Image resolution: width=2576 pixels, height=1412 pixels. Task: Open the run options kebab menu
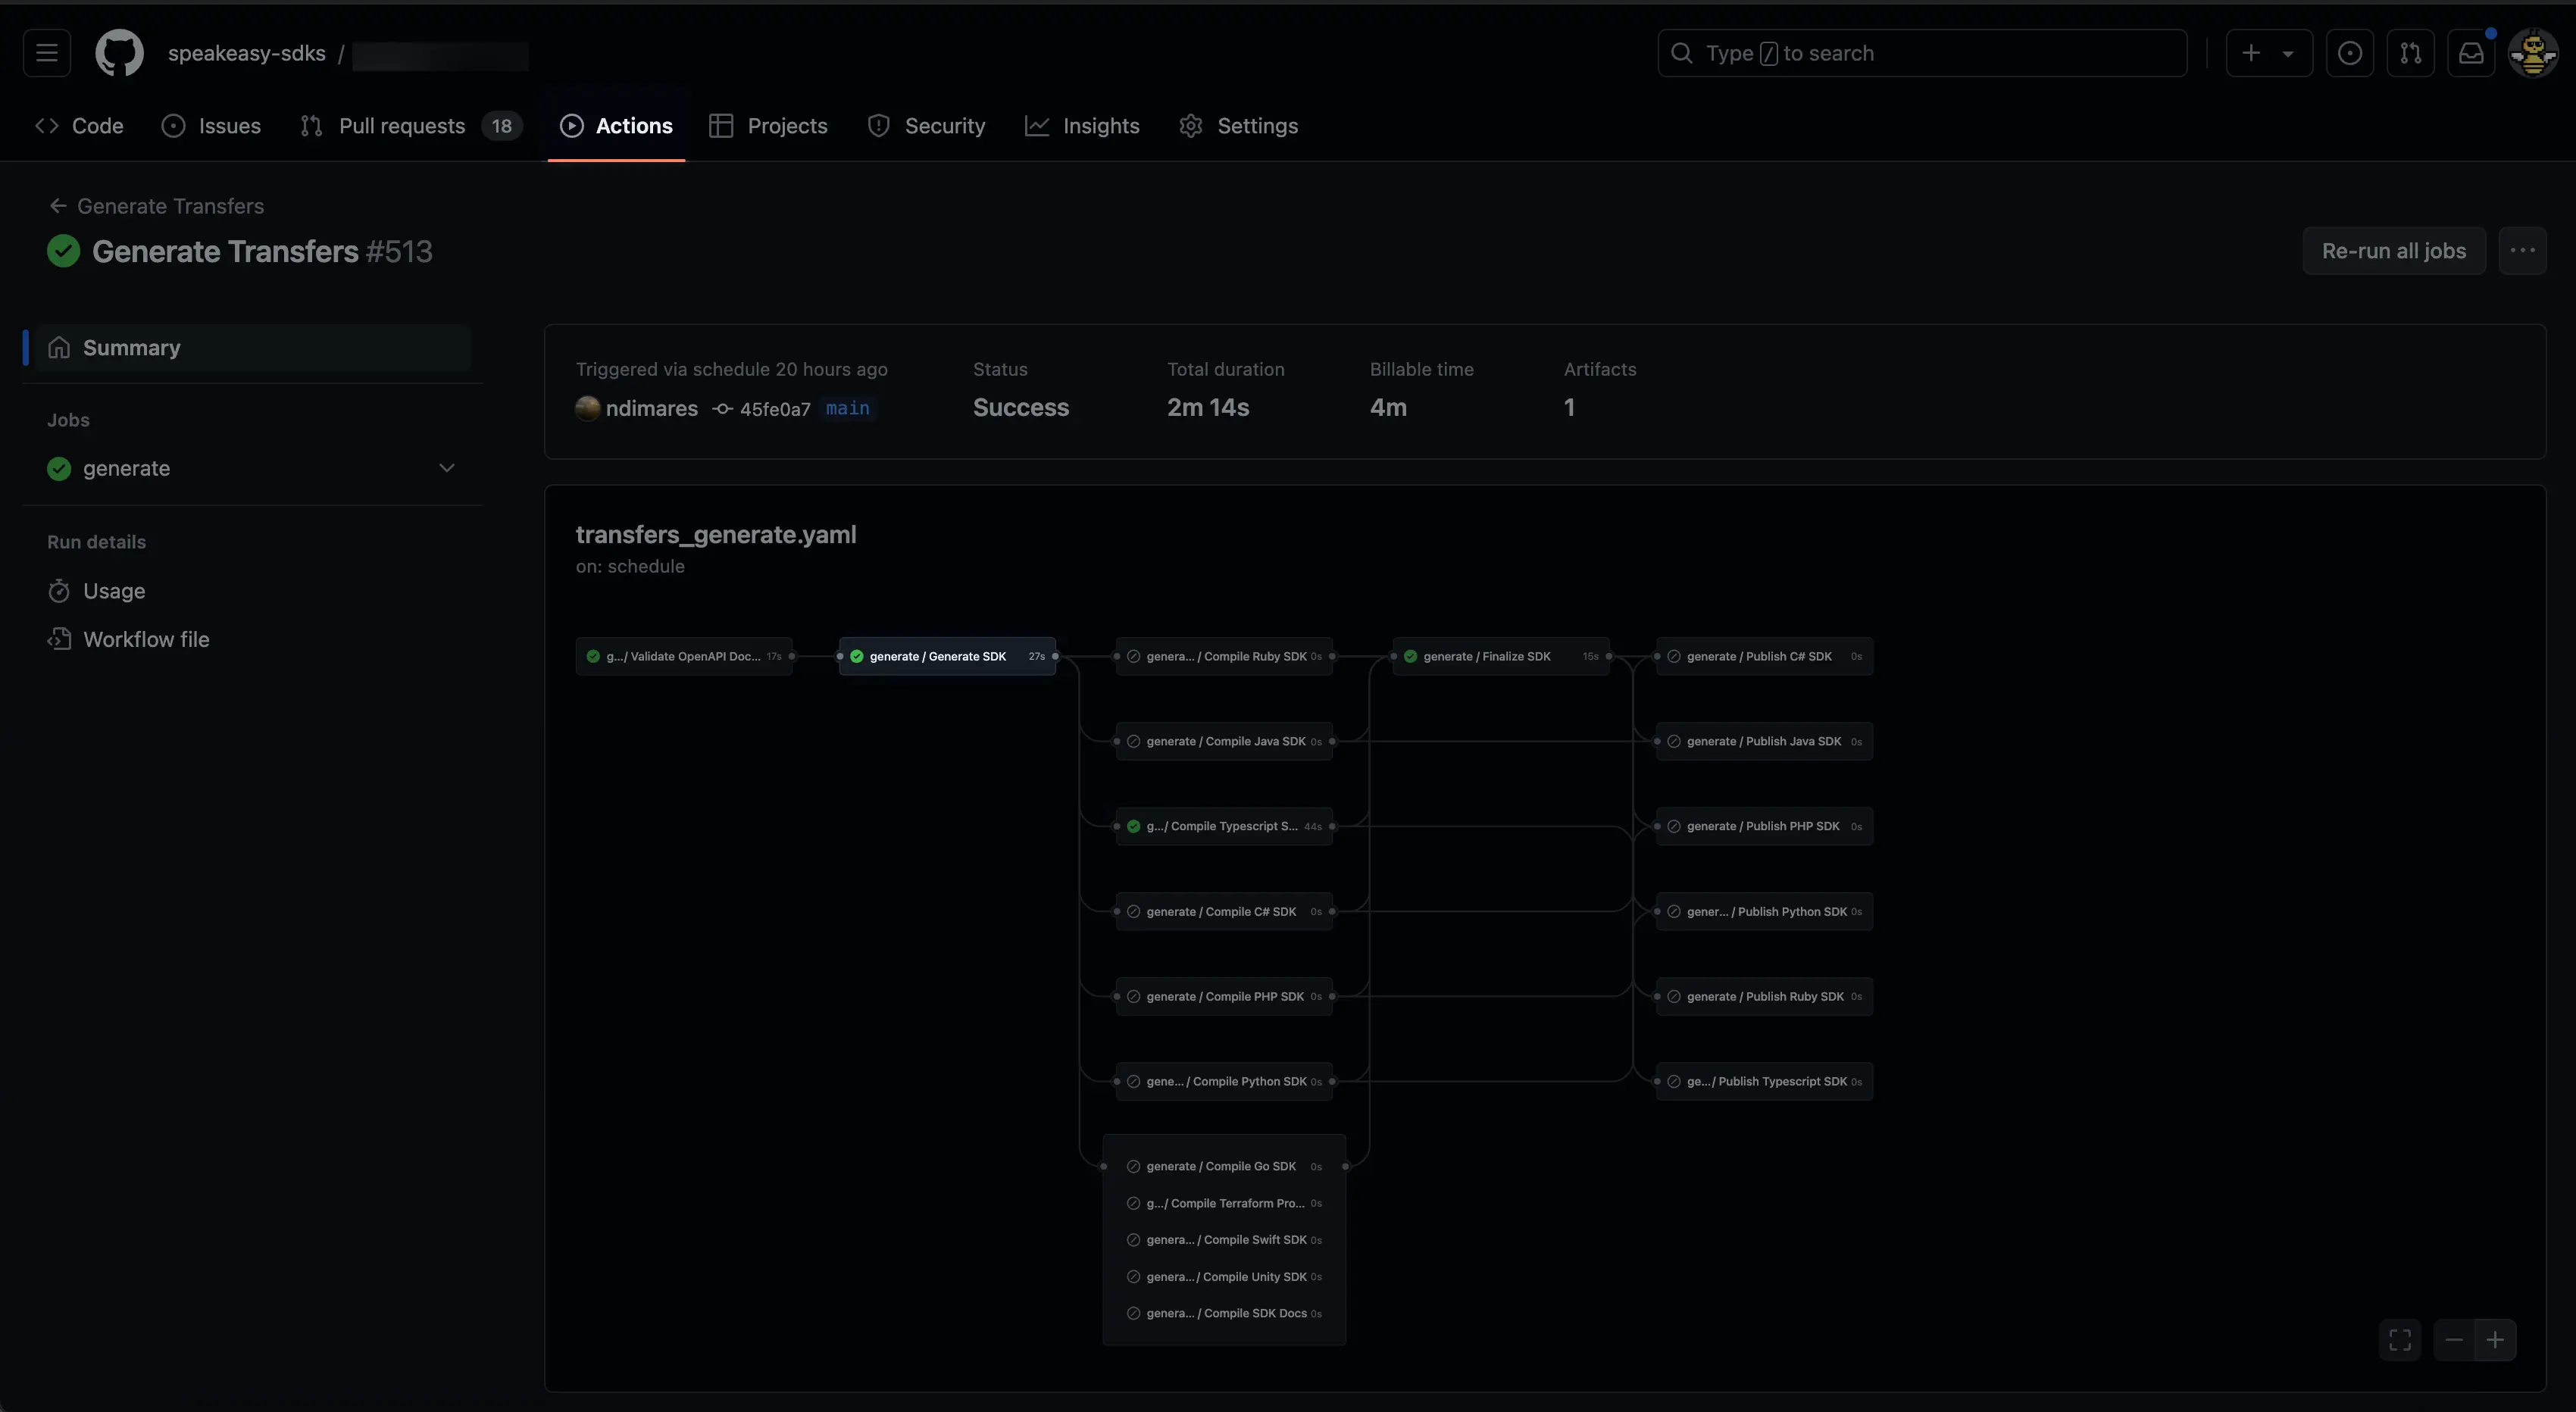click(x=2523, y=250)
